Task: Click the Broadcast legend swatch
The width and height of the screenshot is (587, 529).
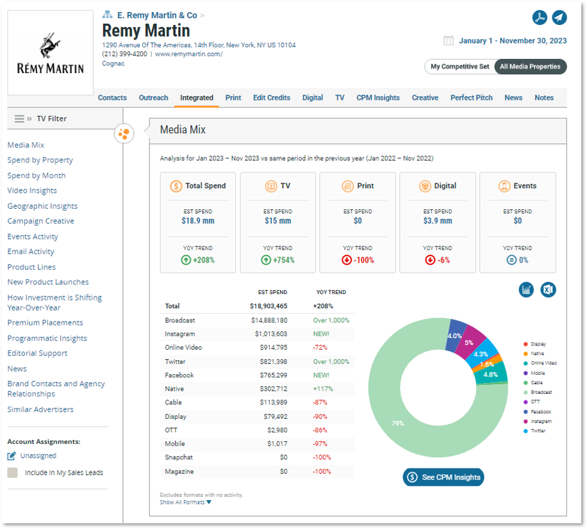Action: pos(525,393)
